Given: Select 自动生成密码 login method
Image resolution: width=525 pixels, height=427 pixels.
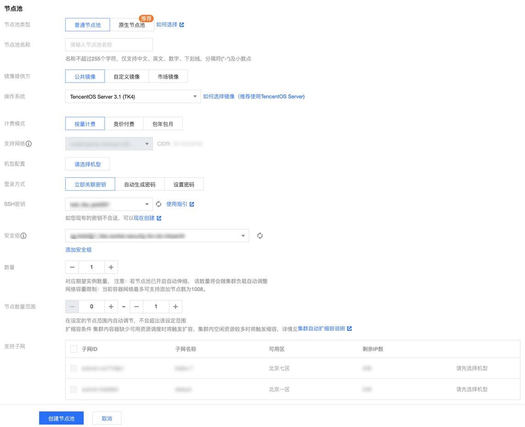Looking at the screenshot, I should (x=140, y=184).
